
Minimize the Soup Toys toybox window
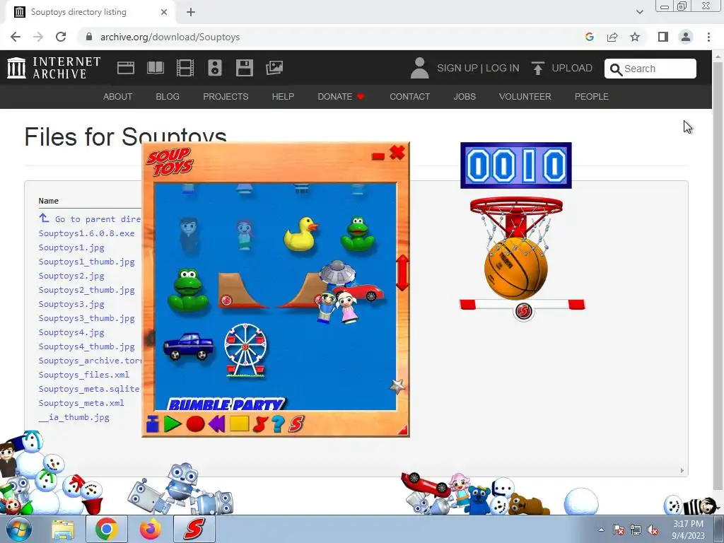(378, 156)
